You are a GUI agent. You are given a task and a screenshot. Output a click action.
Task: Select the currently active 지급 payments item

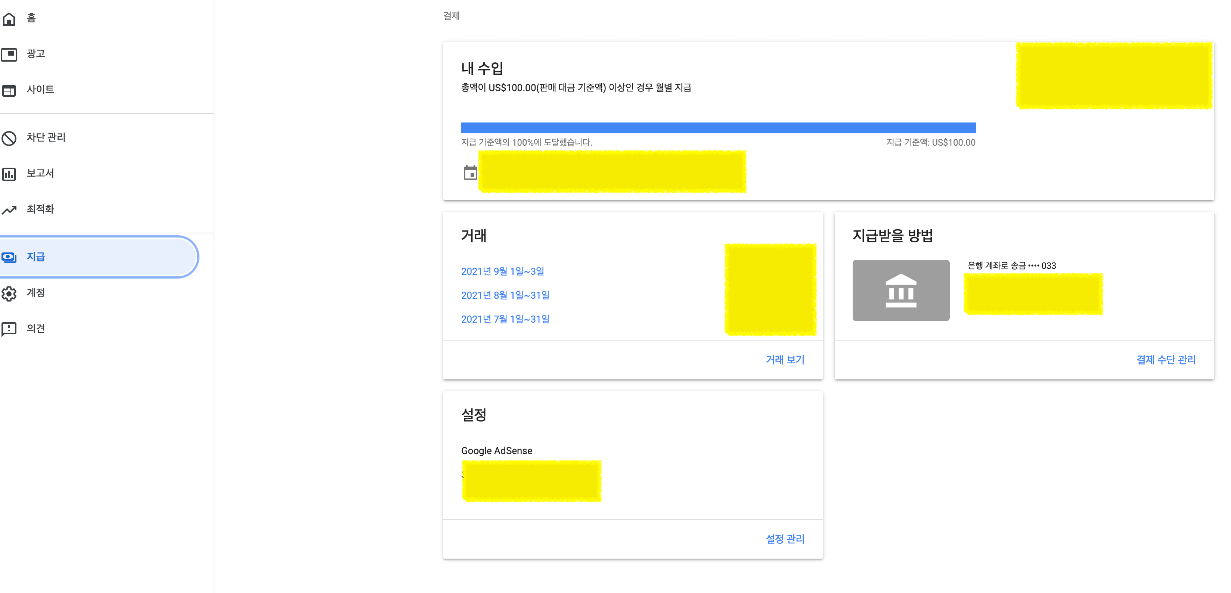click(36, 257)
